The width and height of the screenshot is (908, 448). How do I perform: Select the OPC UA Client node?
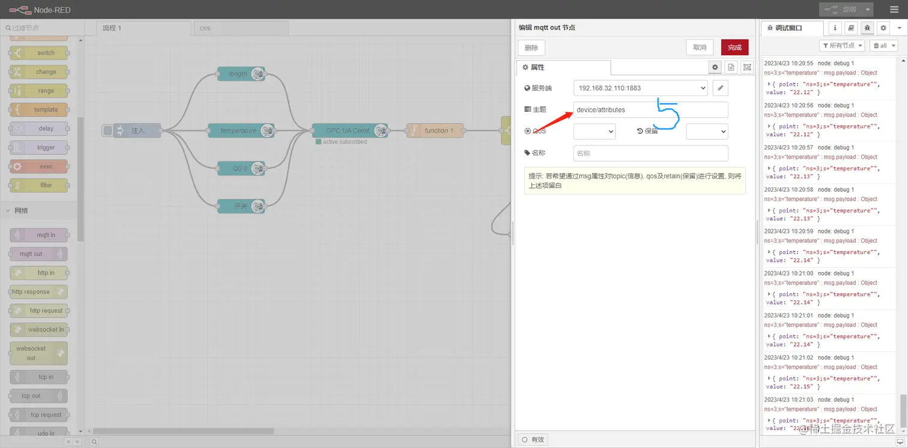(x=350, y=130)
